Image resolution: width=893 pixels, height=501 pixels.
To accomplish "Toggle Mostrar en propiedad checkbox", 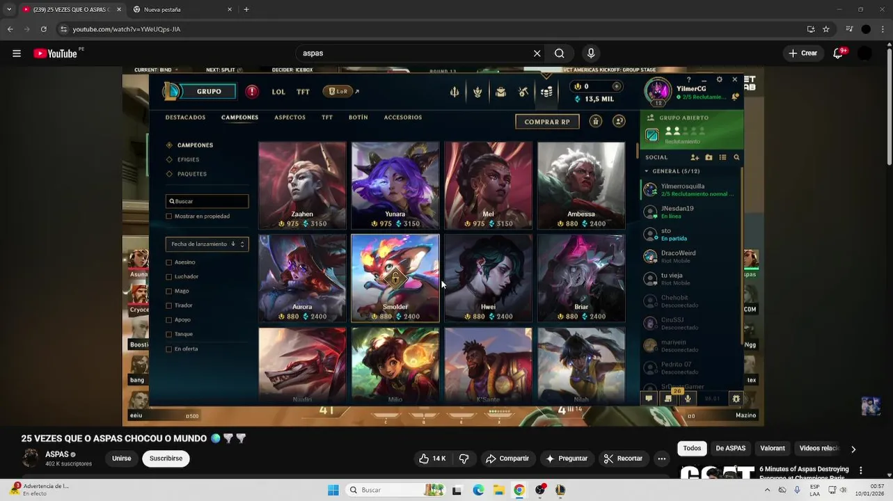I will [168, 216].
